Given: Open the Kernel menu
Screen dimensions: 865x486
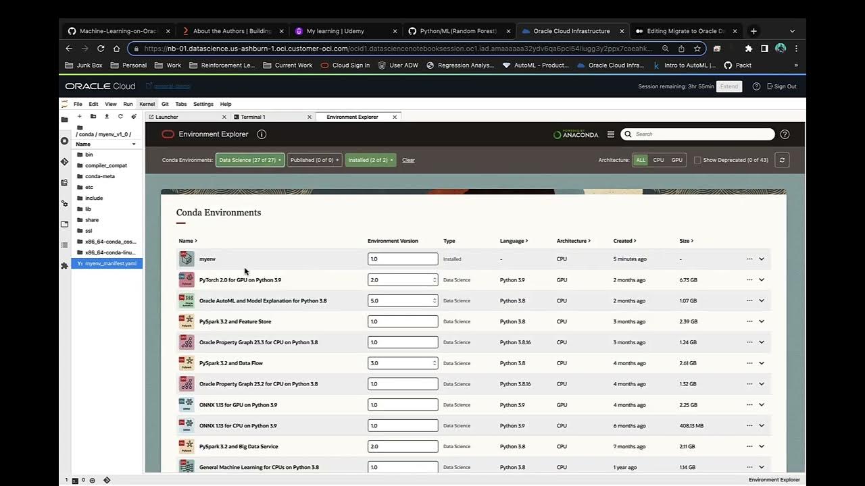Looking at the screenshot, I should 147,104.
